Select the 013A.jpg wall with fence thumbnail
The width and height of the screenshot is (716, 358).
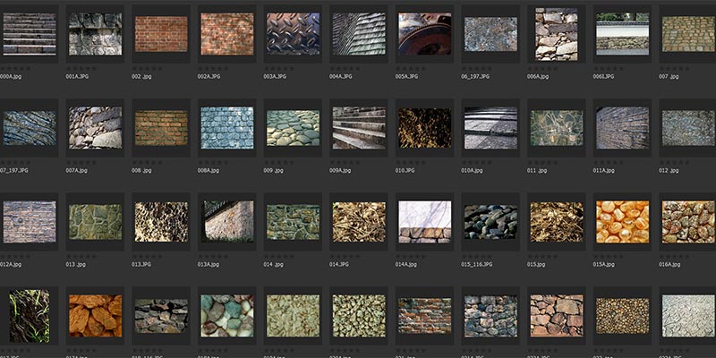click(227, 222)
